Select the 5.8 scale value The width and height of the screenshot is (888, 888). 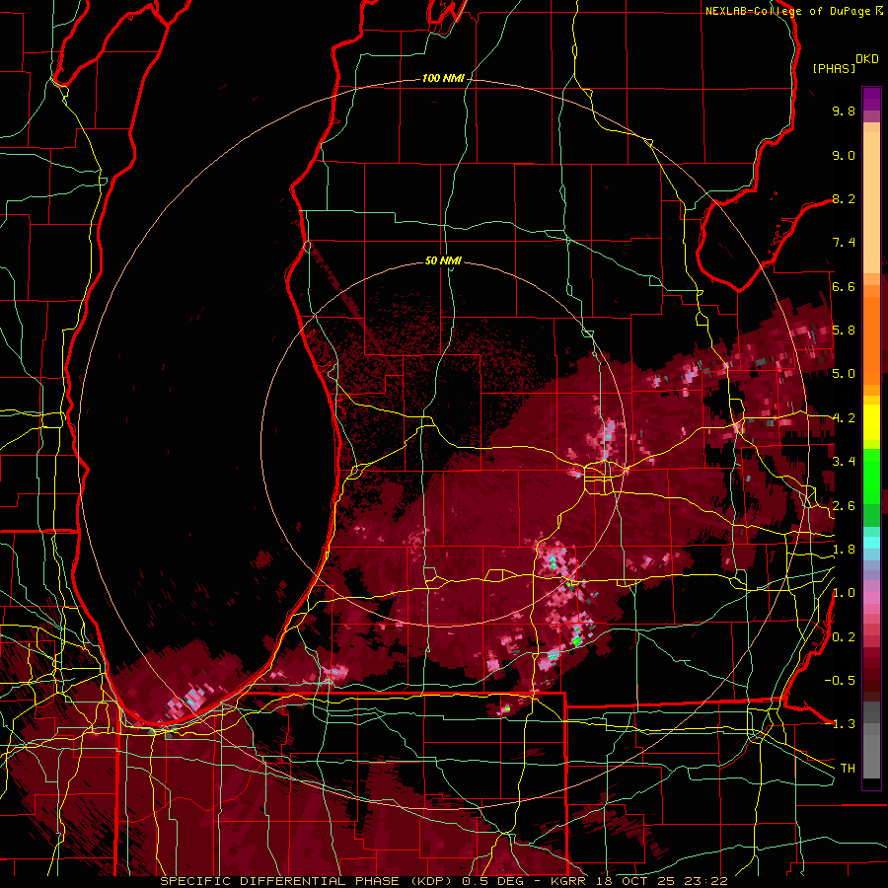[844, 331]
